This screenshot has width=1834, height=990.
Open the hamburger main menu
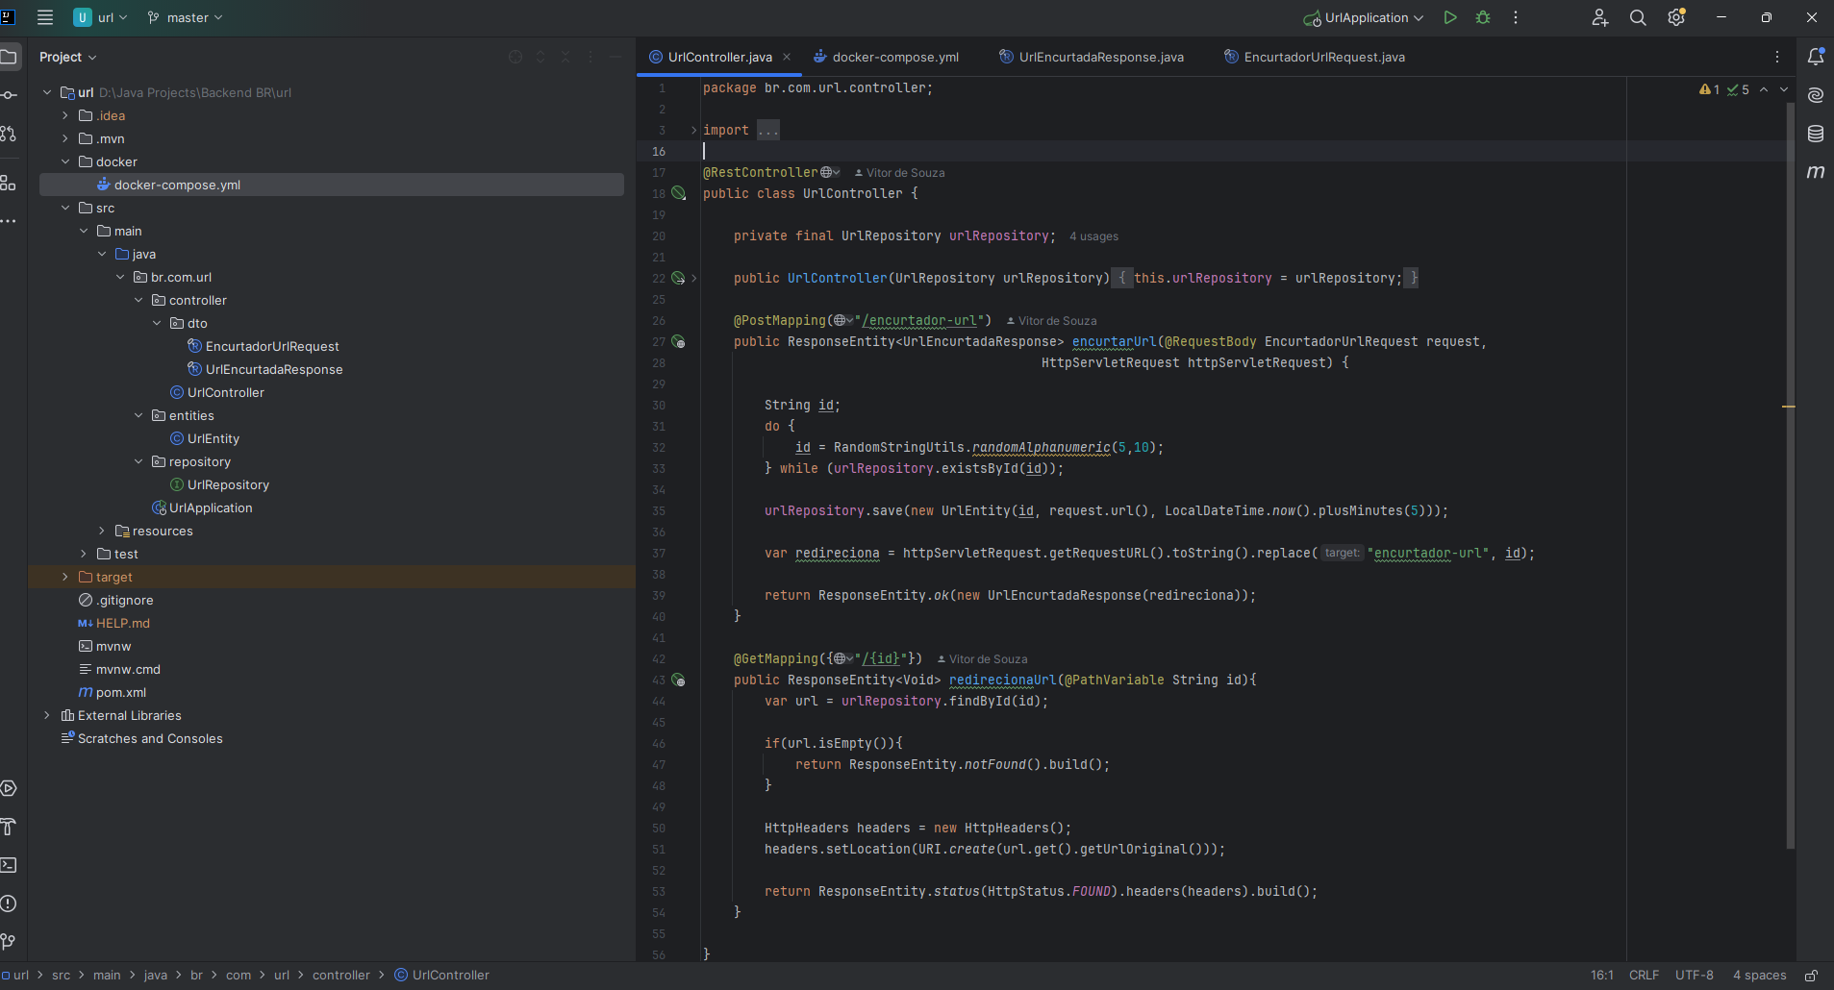[45, 17]
